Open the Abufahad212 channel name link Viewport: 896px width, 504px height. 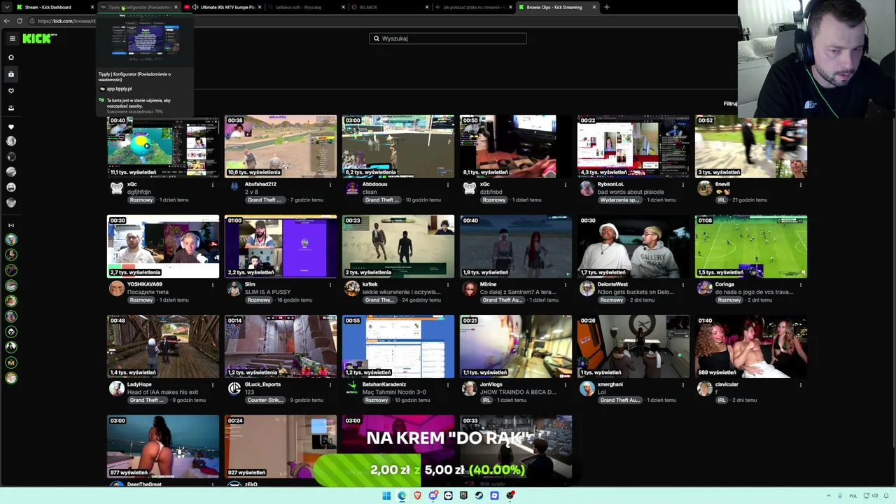pos(260,184)
